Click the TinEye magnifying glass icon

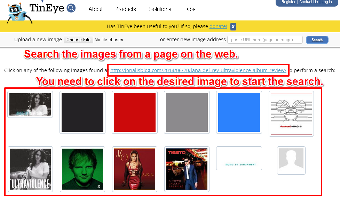(x=71, y=8)
